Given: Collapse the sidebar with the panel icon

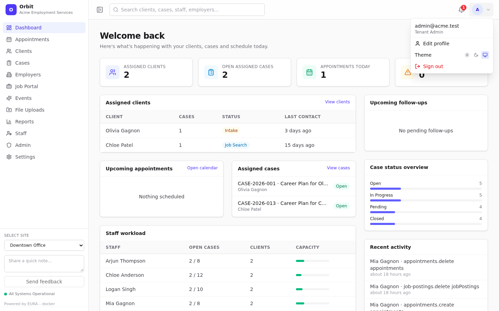Looking at the screenshot, I should (x=100, y=10).
